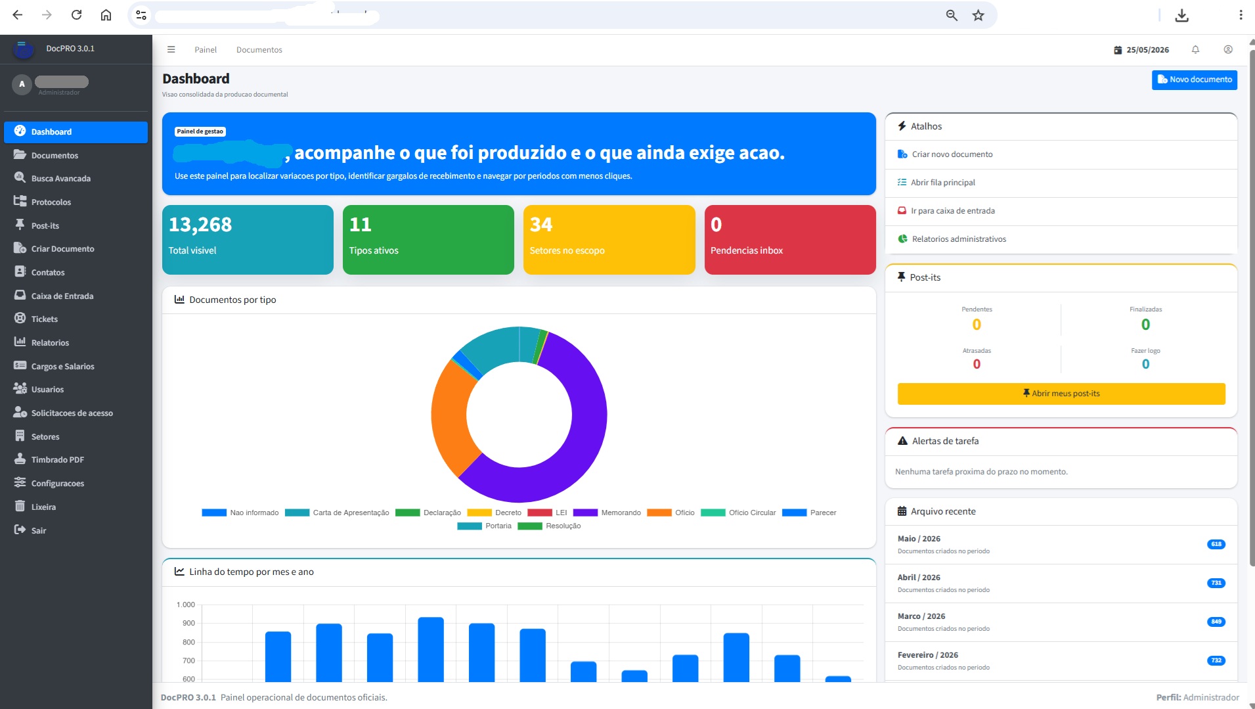Open Lixeira trash icon
This screenshot has width=1255, height=709.
[20, 506]
